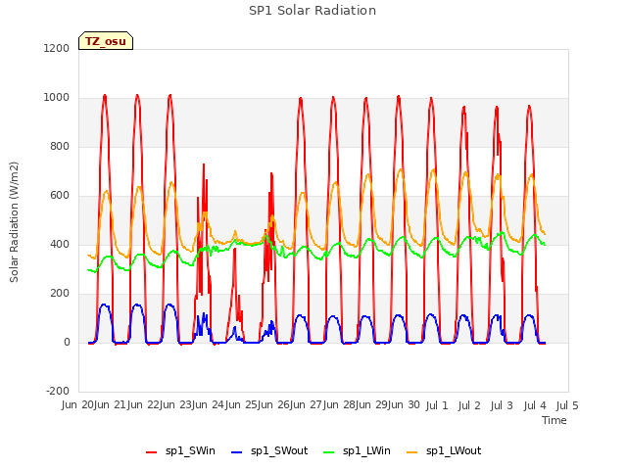The width and height of the screenshot is (627, 470).
Task: Click the blue sp1_SWout legend swatch
Action: point(237,452)
